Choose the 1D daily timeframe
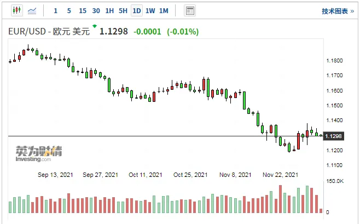The height and width of the screenshot is (224, 360). point(137,10)
